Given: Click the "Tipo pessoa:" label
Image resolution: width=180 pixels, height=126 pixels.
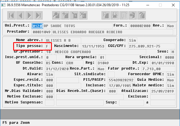Looking at the screenshot, I should click(29, 46).
